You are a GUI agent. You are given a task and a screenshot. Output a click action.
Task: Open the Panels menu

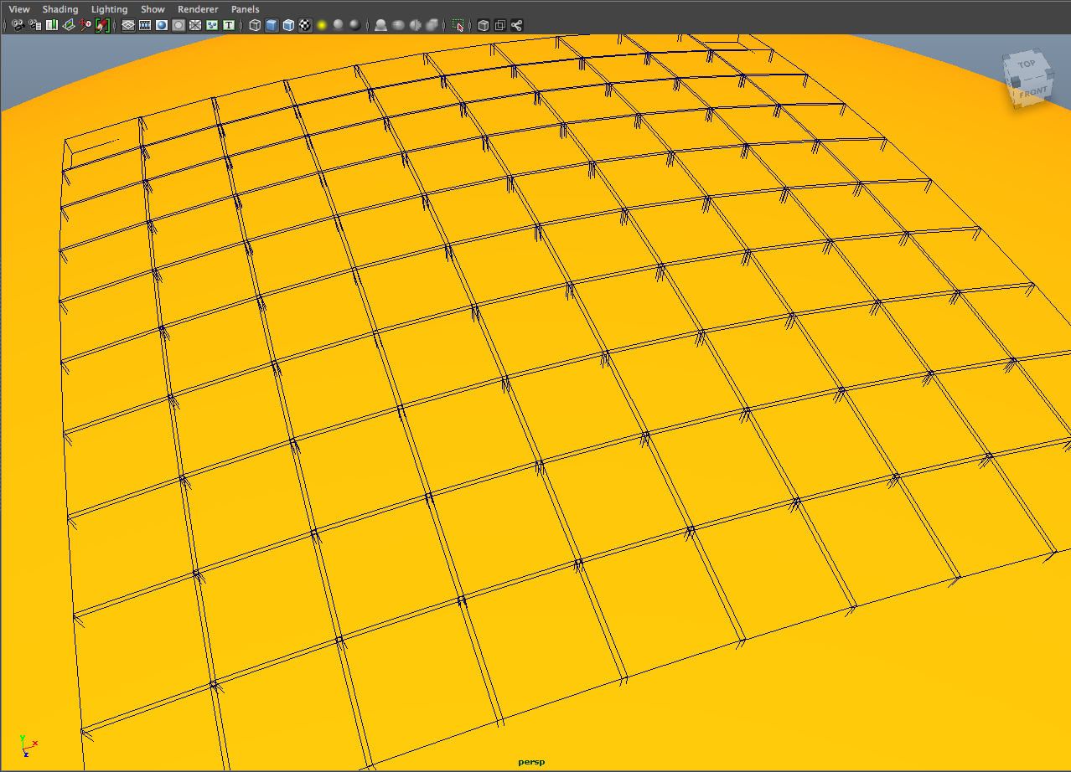246,9
